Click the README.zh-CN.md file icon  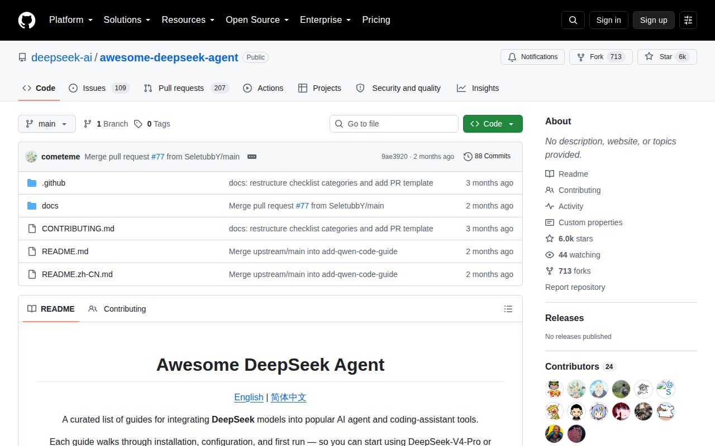[x=32, y=274]
